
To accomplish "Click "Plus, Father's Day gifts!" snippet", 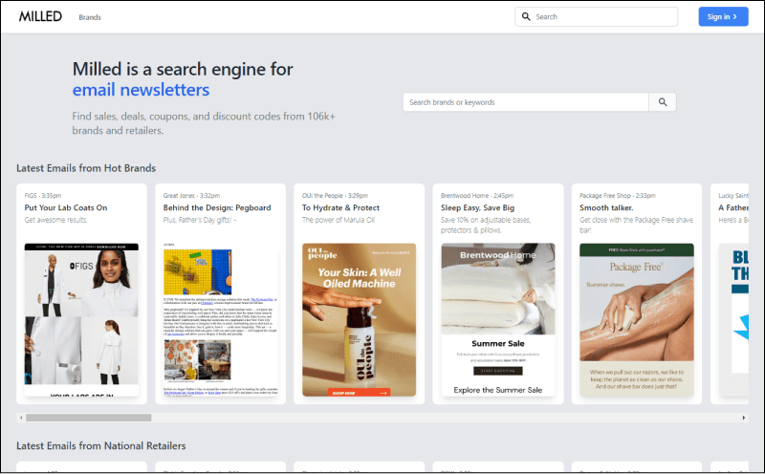I will tap(198, 220).
